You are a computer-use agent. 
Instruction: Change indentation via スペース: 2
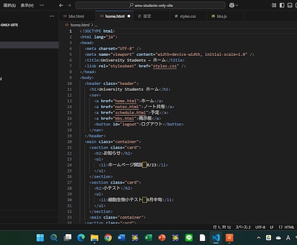click(243, 227)
